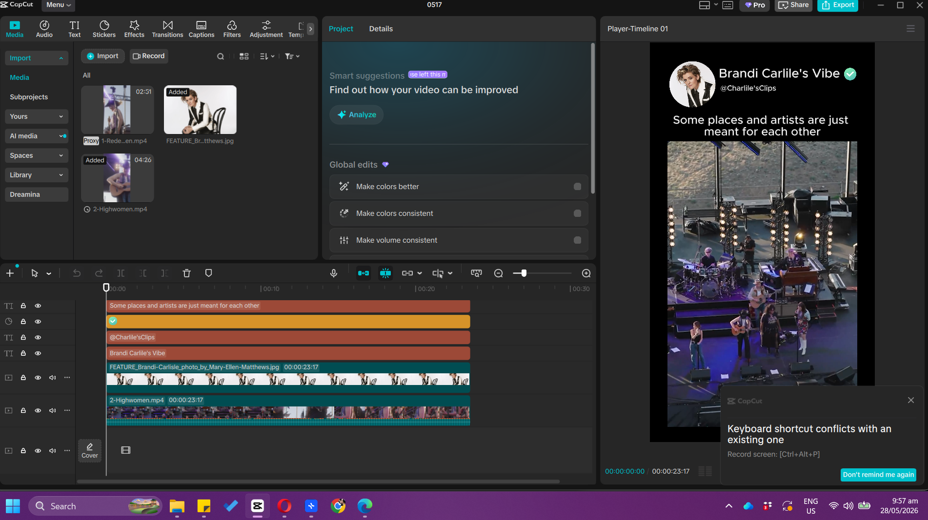
Task: Hide the Brandi Carlile's Vibe text track
Action: click(x=38, y=353)
